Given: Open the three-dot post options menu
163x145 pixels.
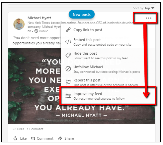Looking at the screenshot, I should click(148, 18).
